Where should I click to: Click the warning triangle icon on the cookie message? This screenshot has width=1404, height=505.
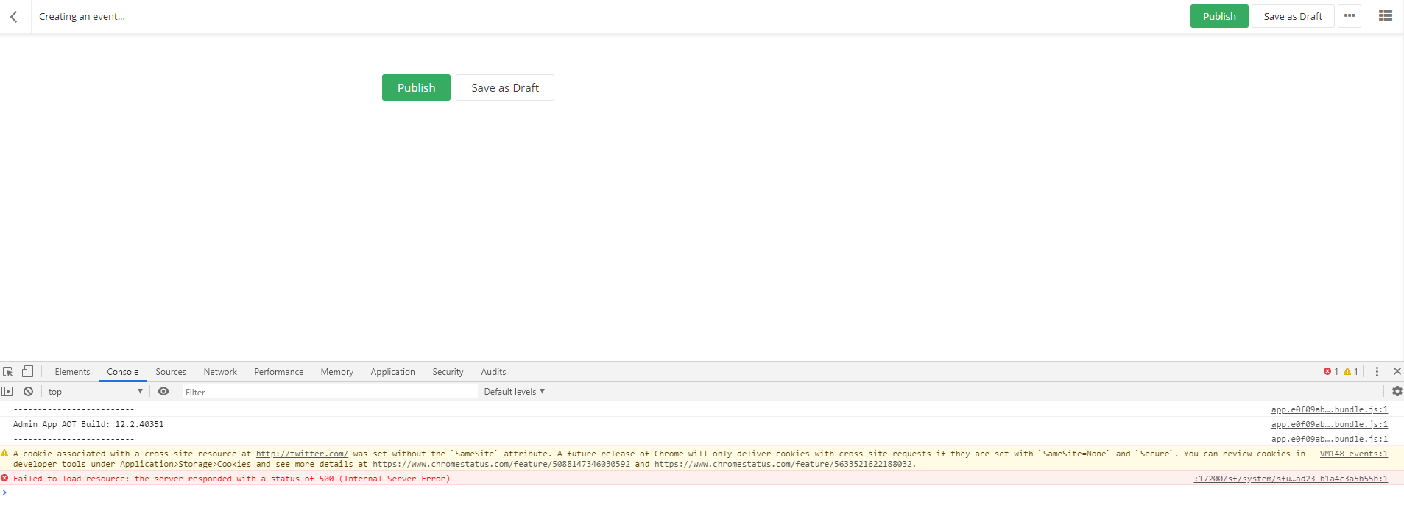(x=5, y=454)
